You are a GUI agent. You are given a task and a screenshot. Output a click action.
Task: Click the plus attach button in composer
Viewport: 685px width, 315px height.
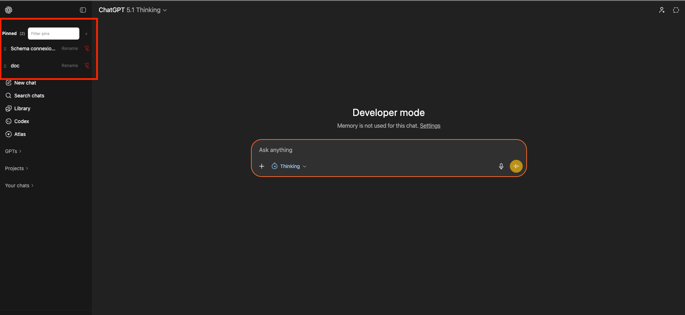[262, 166]
